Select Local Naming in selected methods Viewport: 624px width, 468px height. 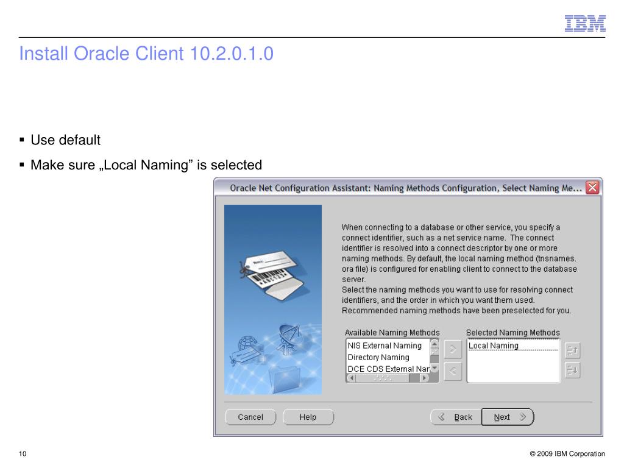point(513,346)
